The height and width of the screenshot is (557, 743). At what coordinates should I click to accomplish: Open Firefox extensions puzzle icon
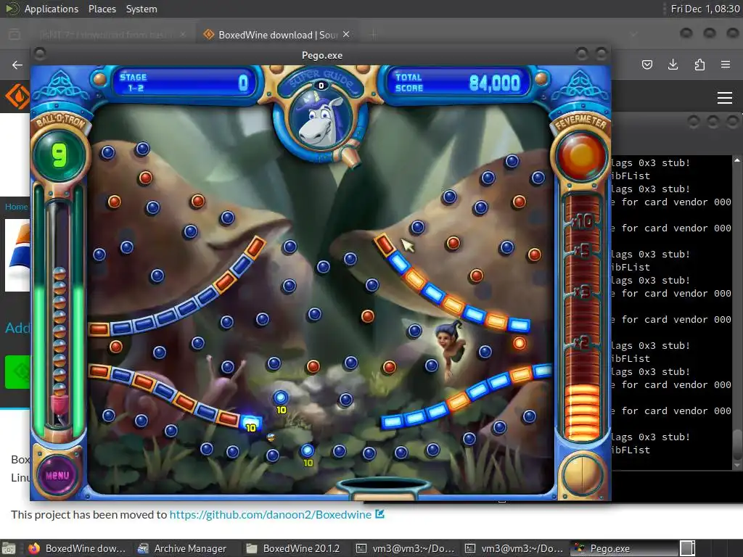[699, 65]
